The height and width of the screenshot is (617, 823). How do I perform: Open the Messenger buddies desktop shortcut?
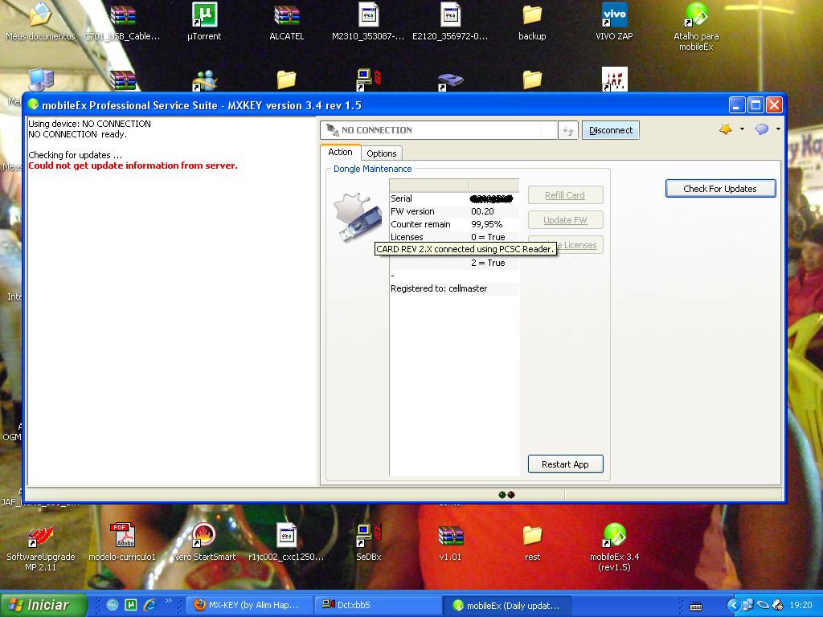(205, 80)
